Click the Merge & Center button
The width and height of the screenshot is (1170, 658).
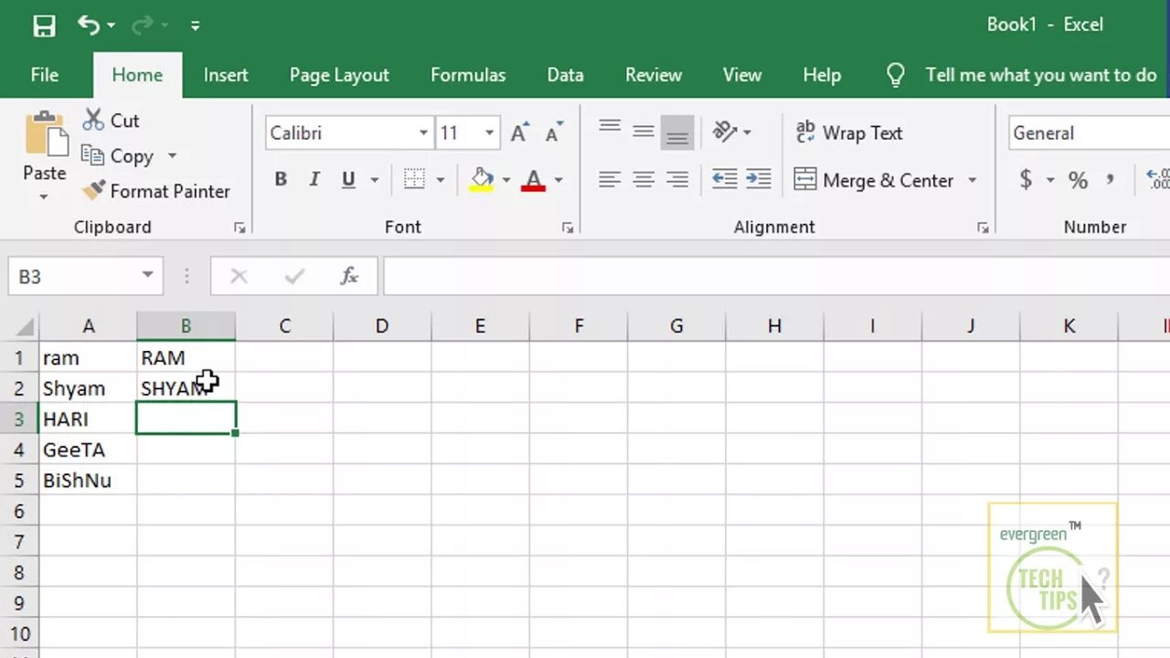click(875, 180)
